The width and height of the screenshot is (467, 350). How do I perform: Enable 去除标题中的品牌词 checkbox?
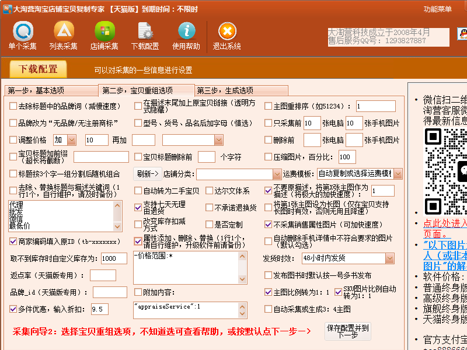pyautogui.click(x=13, y=106)
